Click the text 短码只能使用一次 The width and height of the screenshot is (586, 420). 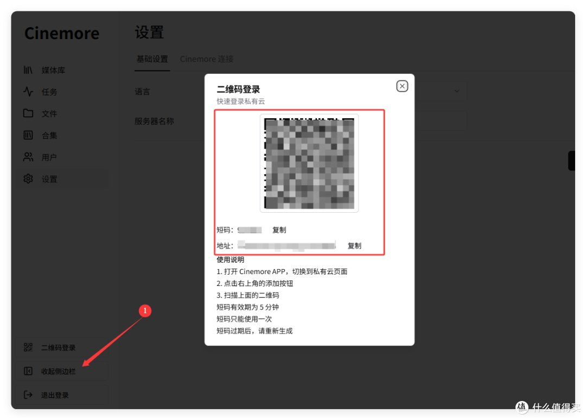point(244,319)
